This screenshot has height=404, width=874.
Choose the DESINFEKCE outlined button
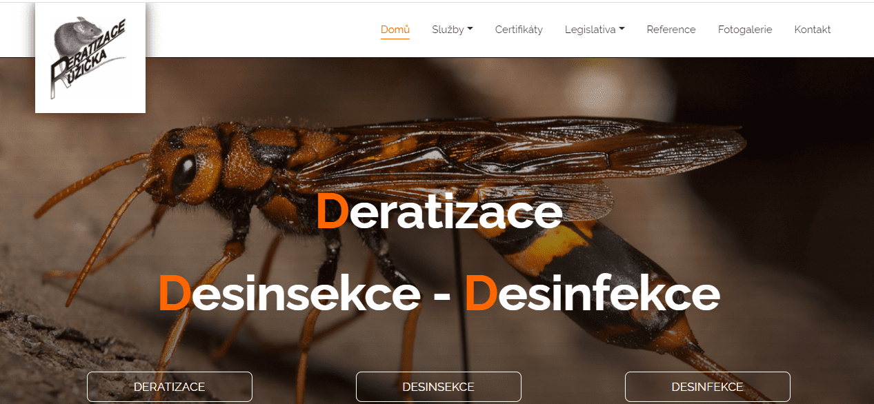coord(708,387)
